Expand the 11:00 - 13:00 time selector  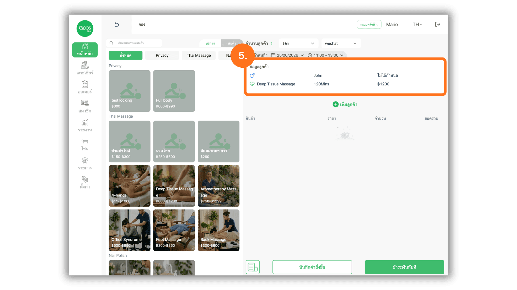coord(326,55)
